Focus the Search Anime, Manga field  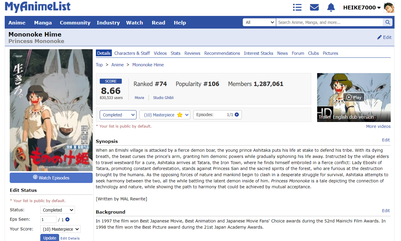(329, 22)
